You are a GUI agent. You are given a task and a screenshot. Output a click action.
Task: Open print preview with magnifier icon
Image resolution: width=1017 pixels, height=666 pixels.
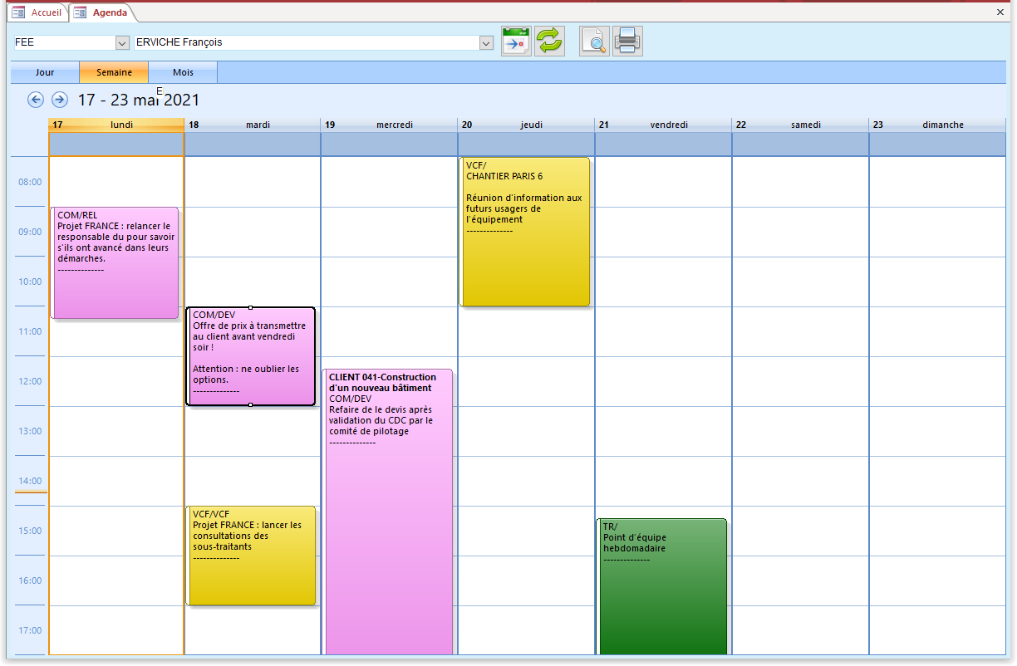(594, 42)
